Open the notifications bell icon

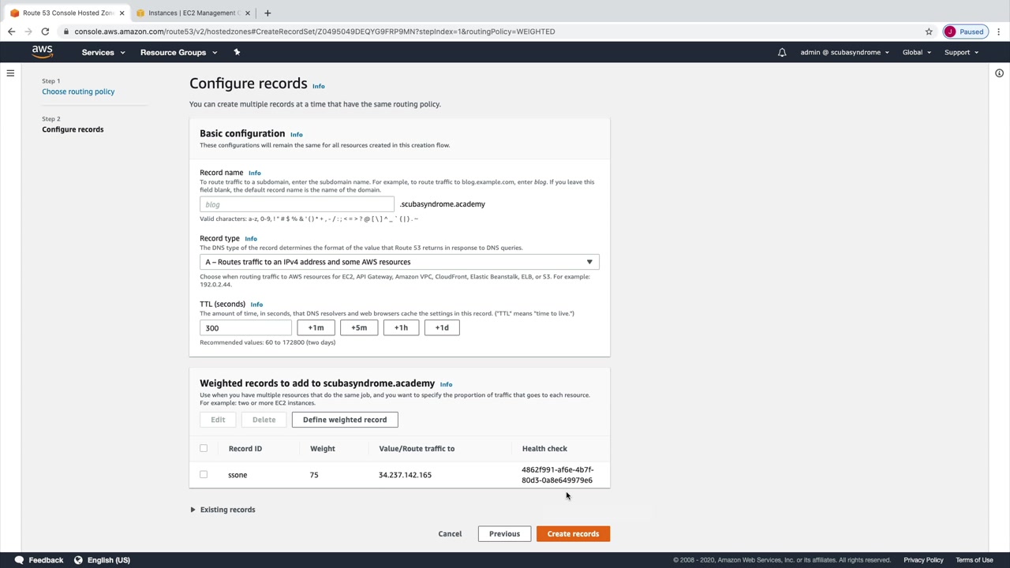(782, 52)
